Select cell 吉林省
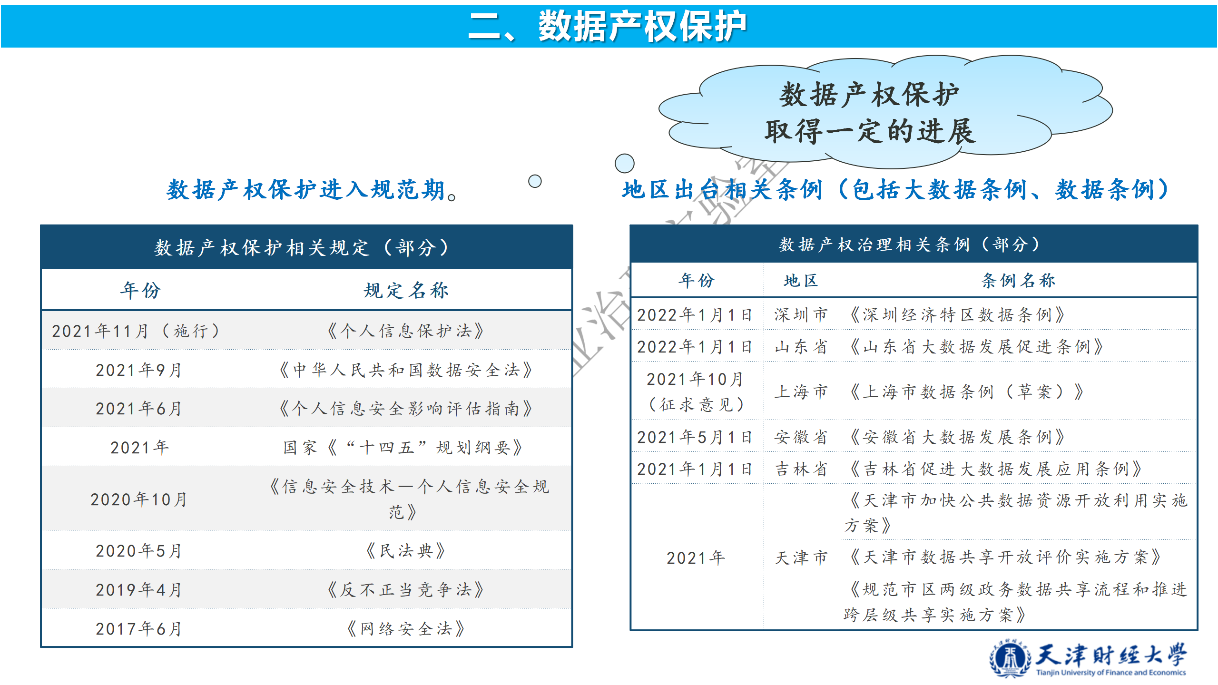This screenshot has height=685, width=1218. pyautogui.click(x=802, y=469)
